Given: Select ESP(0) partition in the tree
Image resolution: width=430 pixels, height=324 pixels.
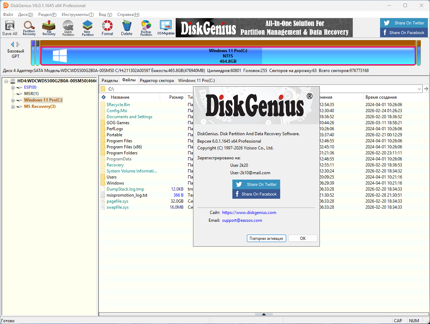Looking at the screenshot, I should coord(30,87).
